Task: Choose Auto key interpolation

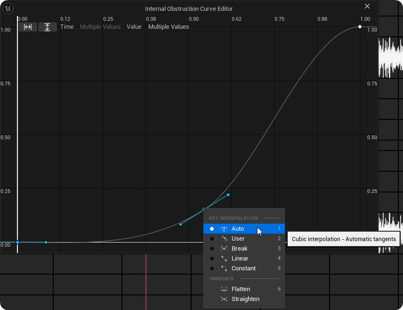Action: click(244, 228)
